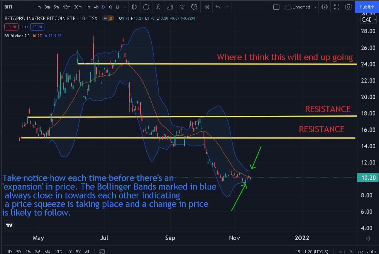Screen dimensions: 379x254
Task: Open the CAD currency dropdown
Action: tap(369, 20)
